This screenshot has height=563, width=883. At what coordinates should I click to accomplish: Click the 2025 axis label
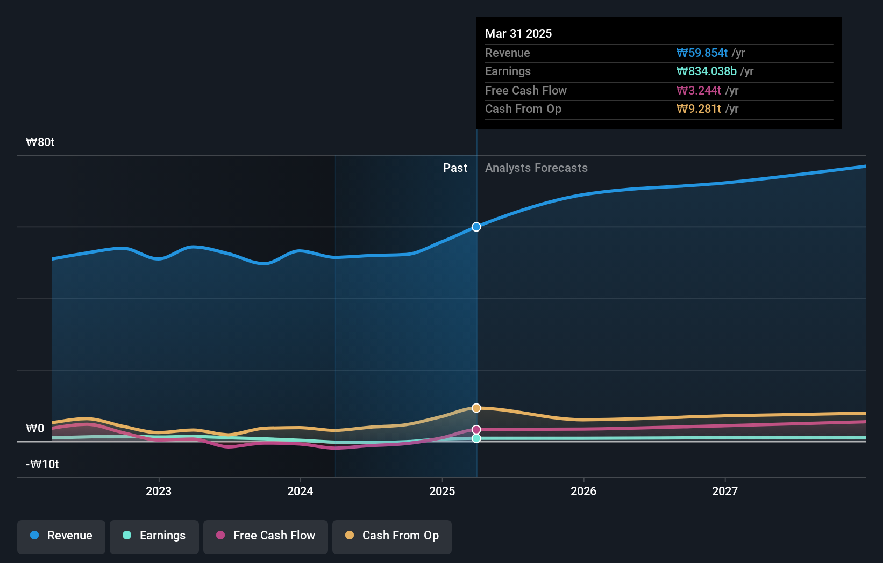coord(442,491)
